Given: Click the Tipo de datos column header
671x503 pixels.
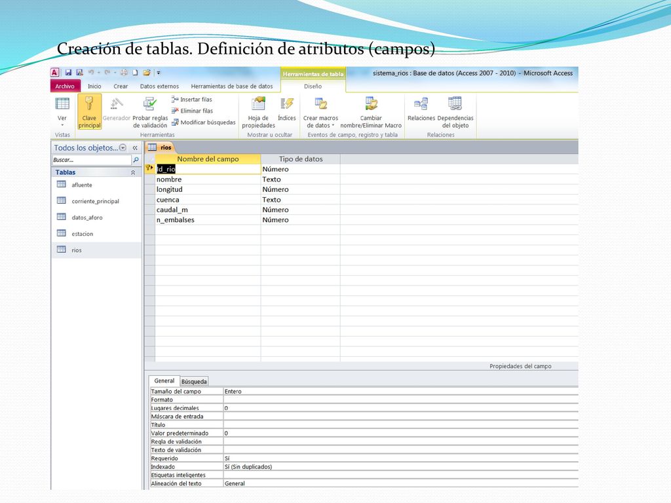Looking at the screenshot, I should (301, 159).
